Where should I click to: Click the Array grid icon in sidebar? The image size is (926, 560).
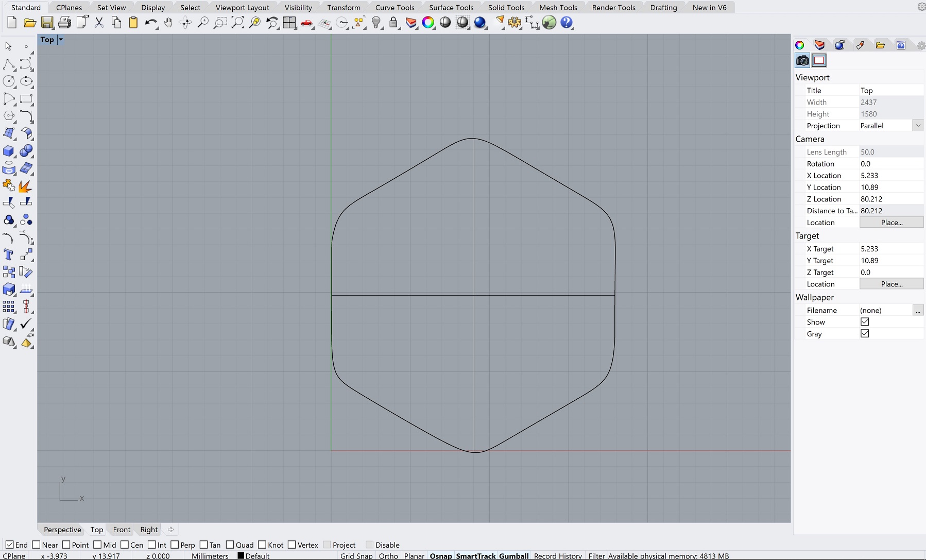(x=9, y=307)
